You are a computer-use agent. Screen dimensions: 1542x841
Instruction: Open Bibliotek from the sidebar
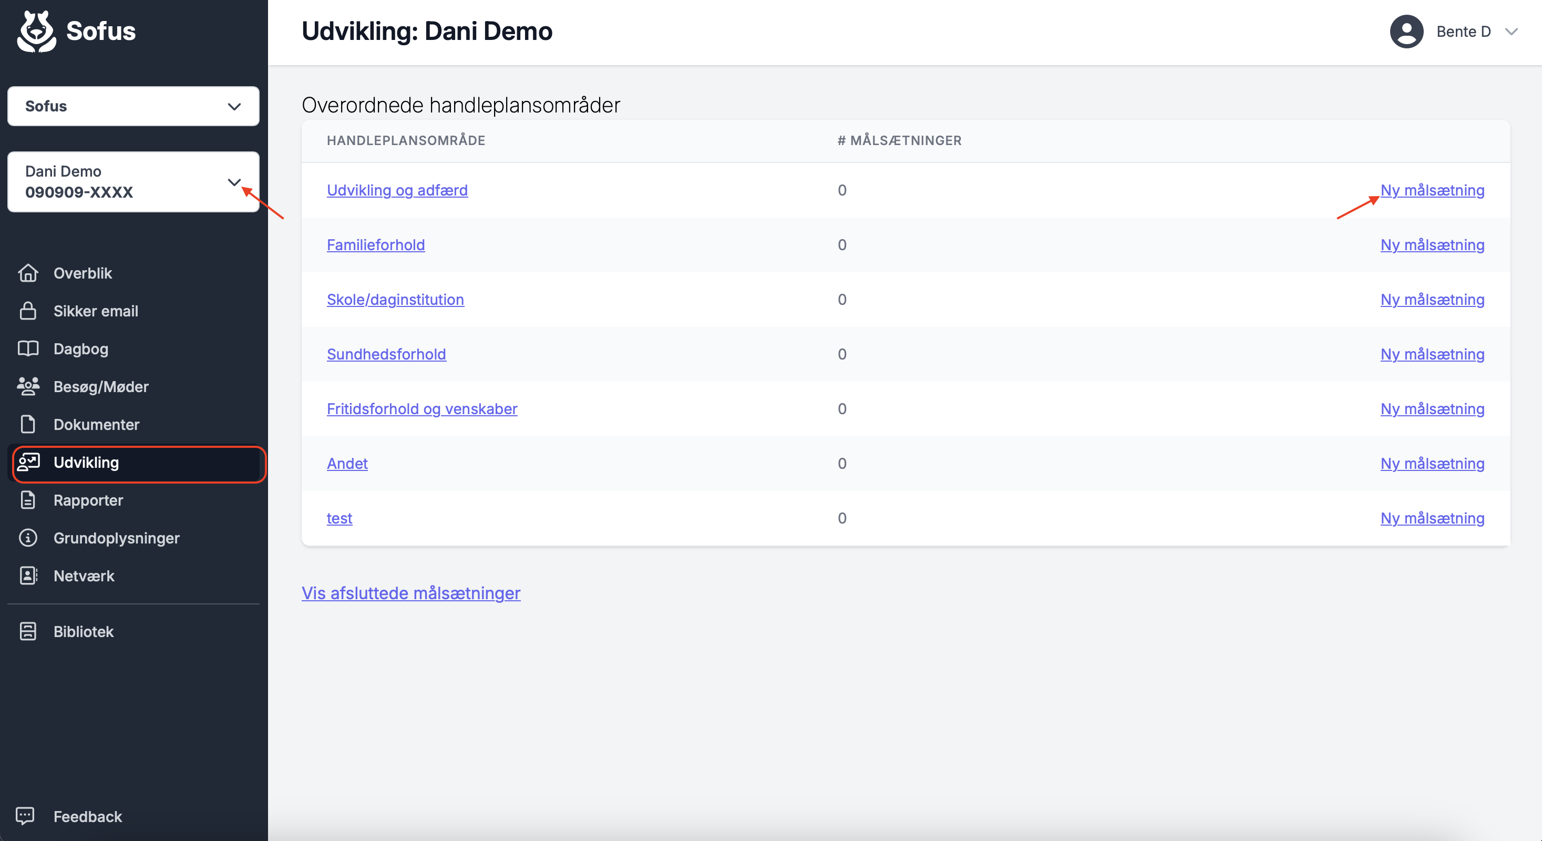click(83, 631)
